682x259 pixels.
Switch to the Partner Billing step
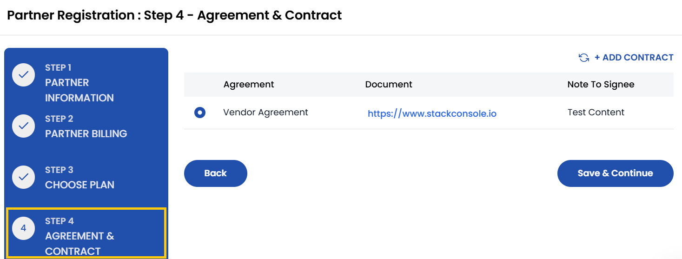(86, 133)
